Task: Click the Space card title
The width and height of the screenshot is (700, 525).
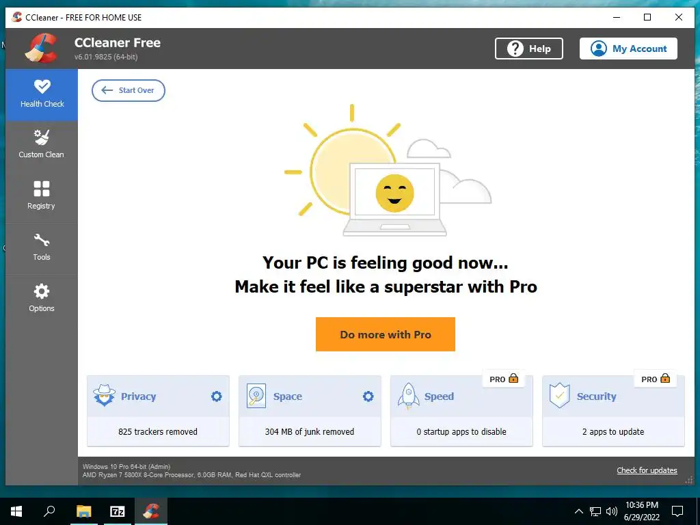Action: point(288,396)
